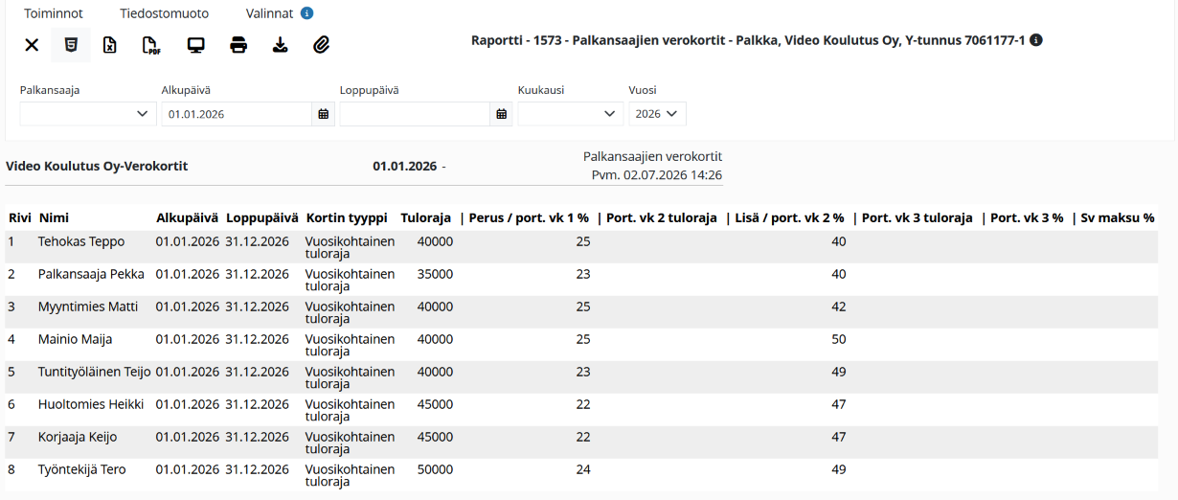This screenshot has height=500, width=1178.
Task: Click Loppupäivä 31.12.2026 for Korjaaja Keijo
Action: click(x=258, y=437)
